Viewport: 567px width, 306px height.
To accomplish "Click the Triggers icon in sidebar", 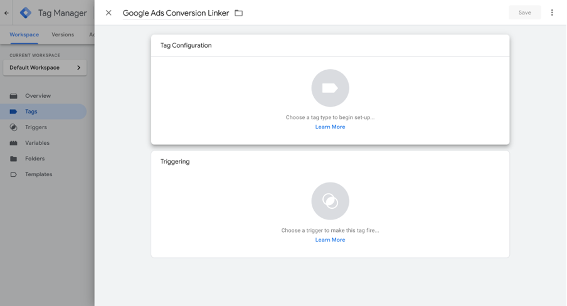I will tap(14, 127).
